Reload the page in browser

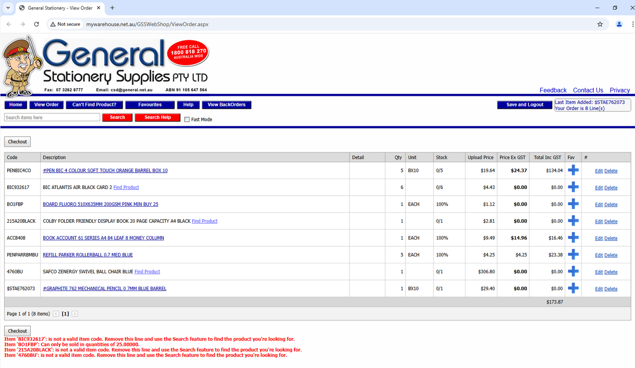point(37,24)
